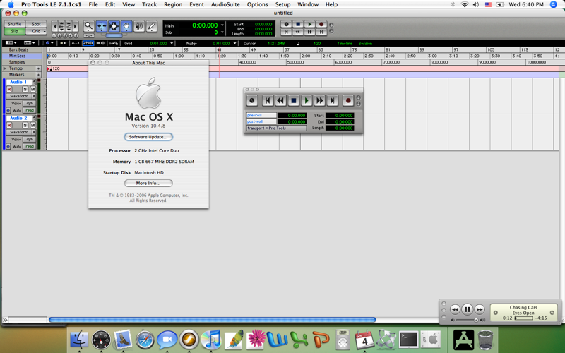Click Record in the main toolbar transport
This screenshot has width=565, height=353.
321,25
